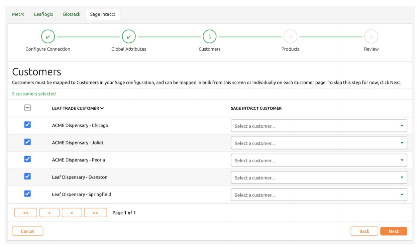The width and height of the screenshot is (420, 247).
Task: Expand Sage customer dropdown for Leaf Dispensary - Springfield
Action: pos(319,195)
